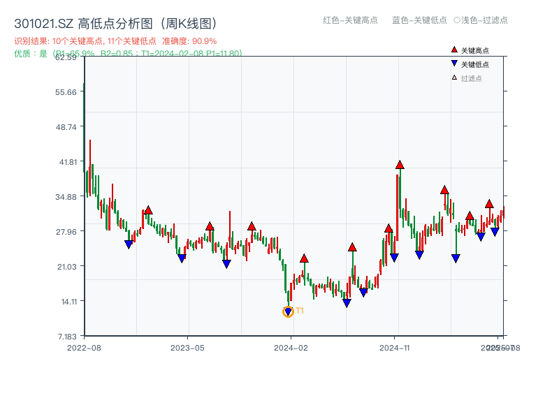The image size is (559, 419).
Task: Click the red 关键高点 legend triangle icon
Action: point(454,50)
